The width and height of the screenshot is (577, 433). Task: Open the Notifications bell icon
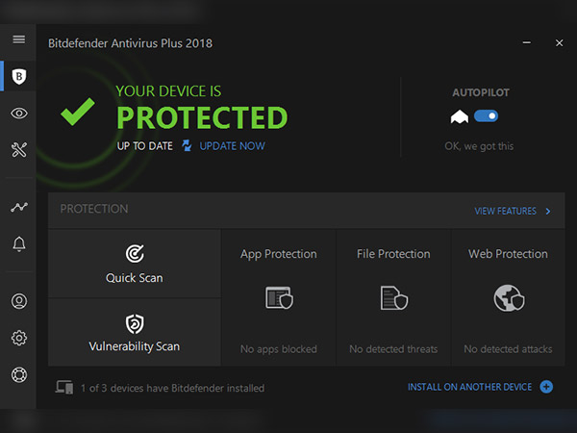18,244
